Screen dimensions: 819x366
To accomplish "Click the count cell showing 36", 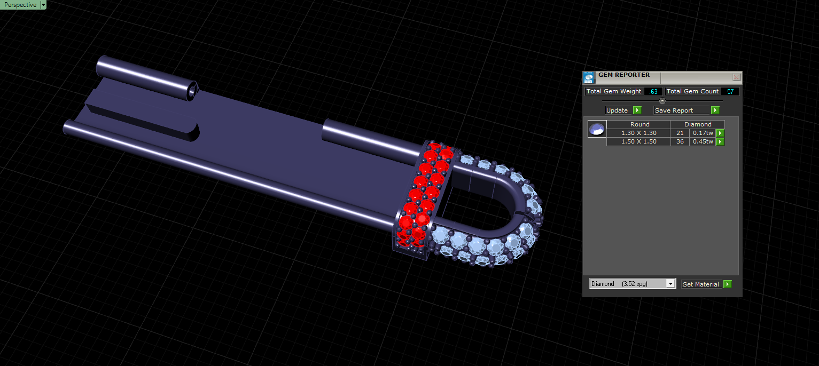I will (x=680, y=141).
